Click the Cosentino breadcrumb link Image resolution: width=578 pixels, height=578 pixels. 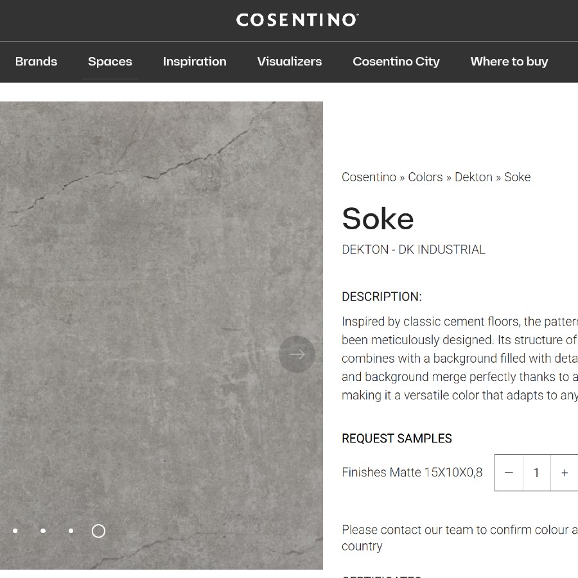point(369,177)
